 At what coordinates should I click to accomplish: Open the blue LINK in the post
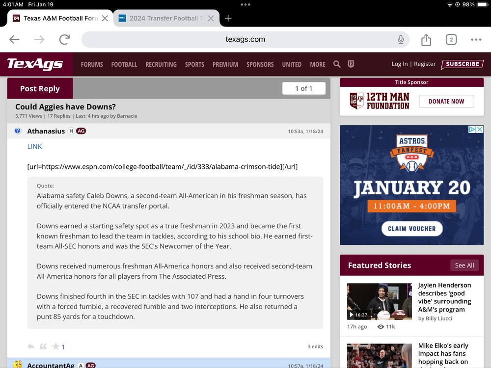coord(34,146)
